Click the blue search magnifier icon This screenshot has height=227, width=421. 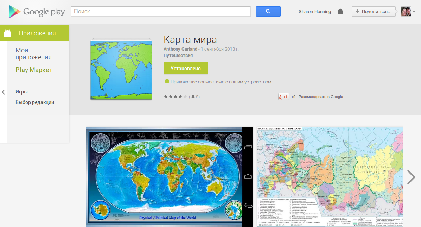click(268, 11)
